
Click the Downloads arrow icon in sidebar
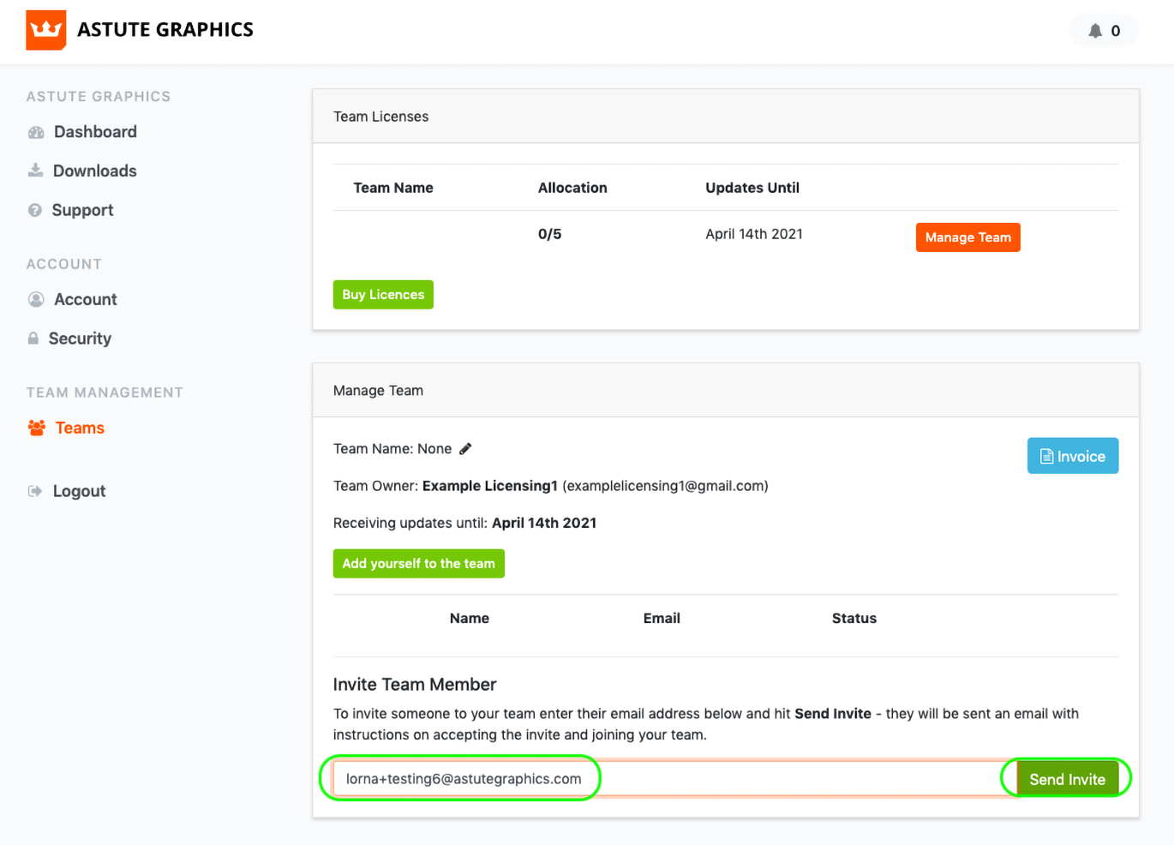tap(35, 171)
